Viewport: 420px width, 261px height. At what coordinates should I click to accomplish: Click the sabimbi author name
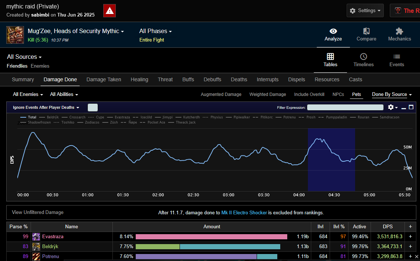40,15
